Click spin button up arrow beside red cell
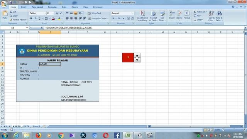Screen dimensions: 247x139 [137, 55]
